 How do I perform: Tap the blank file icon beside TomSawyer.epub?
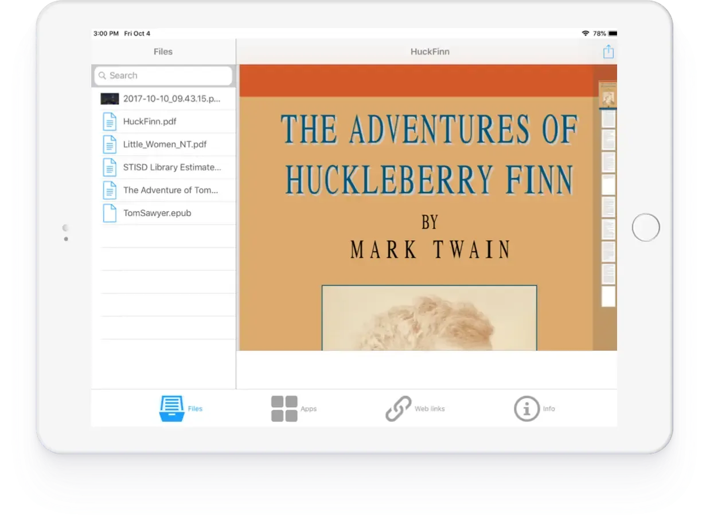tap(109, 213)
